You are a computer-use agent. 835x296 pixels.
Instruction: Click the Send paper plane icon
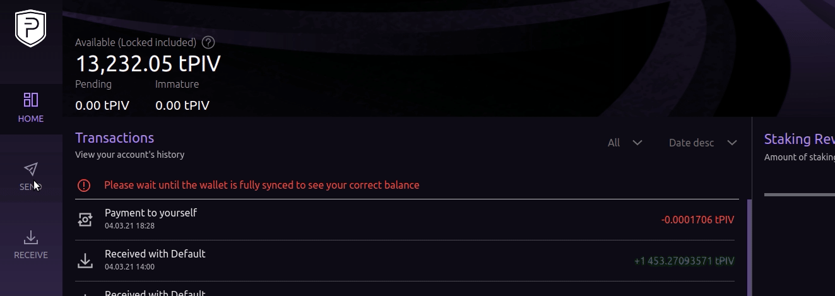pos(31,169)
